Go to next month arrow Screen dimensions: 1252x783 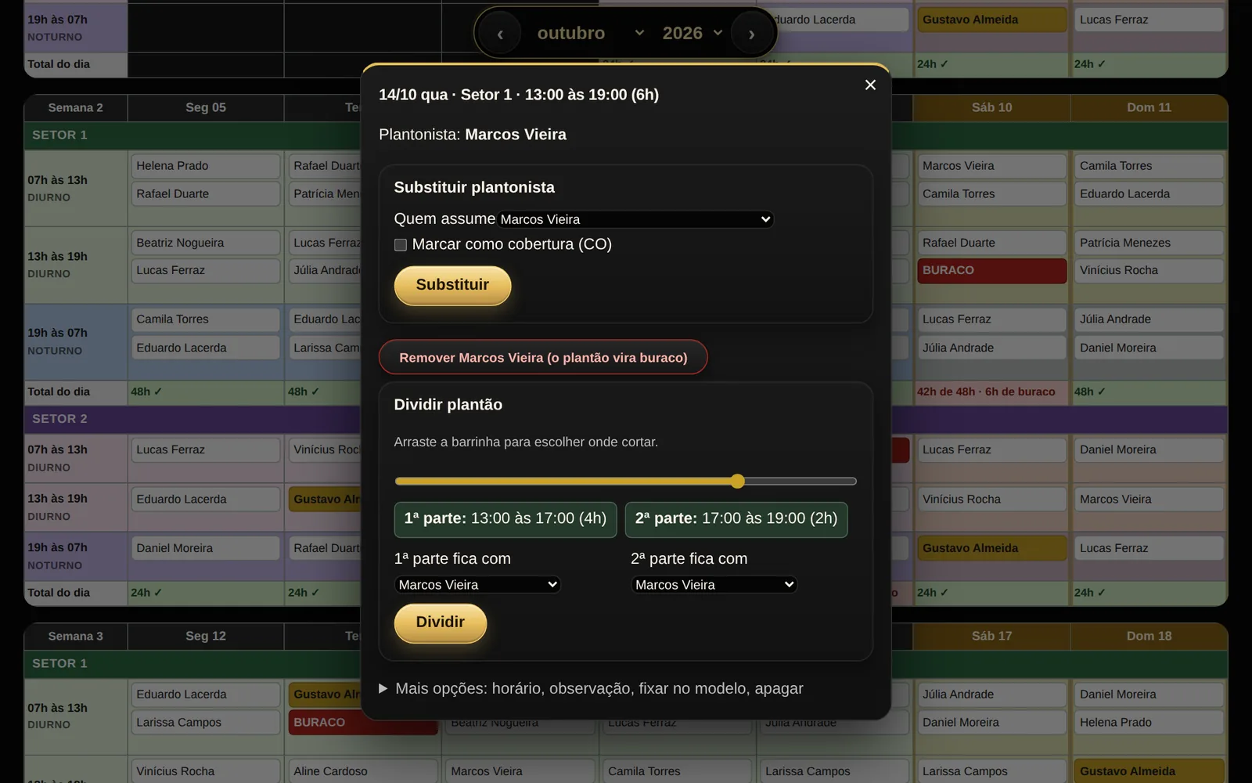(x=751, y=33)
